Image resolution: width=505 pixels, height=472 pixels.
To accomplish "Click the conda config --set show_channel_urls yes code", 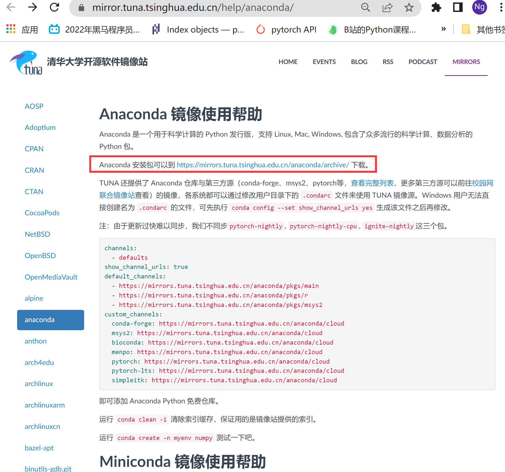I will pyautogui.click(x=302, y=208).
